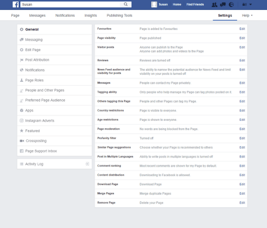Click Susan's profile picture thumbnail

click(154, 5)
